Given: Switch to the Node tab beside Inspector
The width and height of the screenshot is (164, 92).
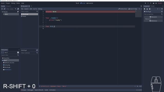Looking at the screenshot, I should 152,6.
